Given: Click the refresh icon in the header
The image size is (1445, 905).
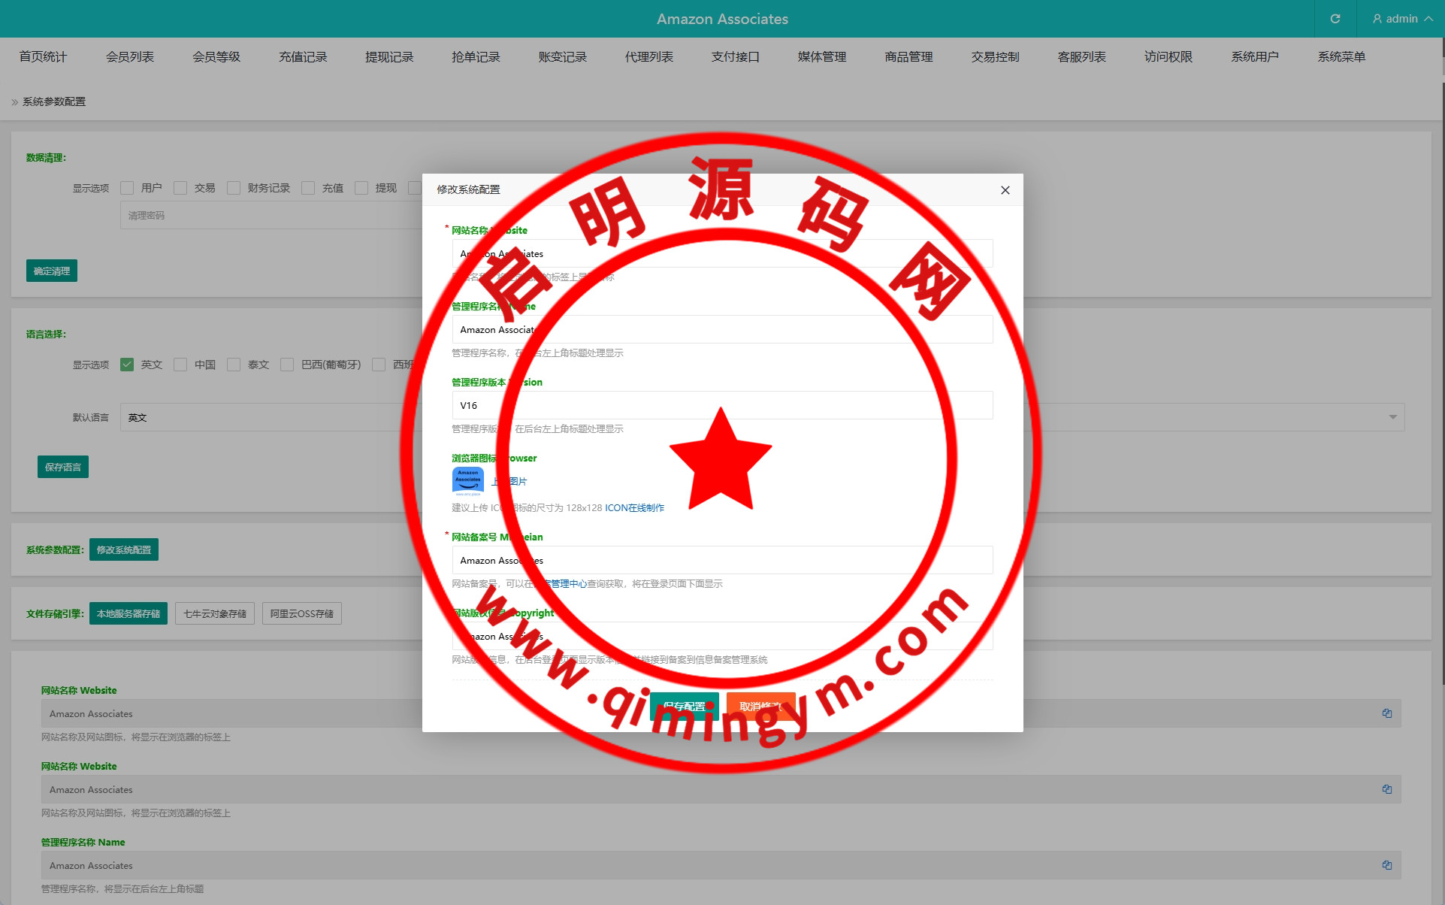Looking at the screenshot, I should point(1335,19).
